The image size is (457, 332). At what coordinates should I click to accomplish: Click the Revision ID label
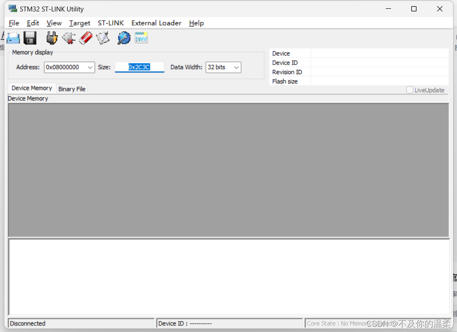(287, 72)
